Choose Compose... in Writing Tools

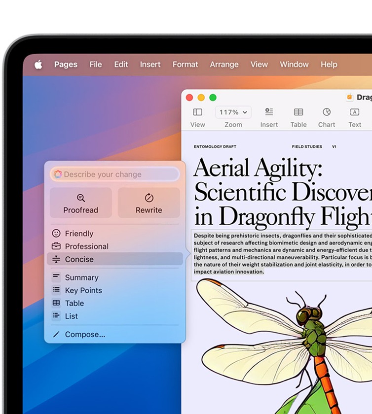115,334
